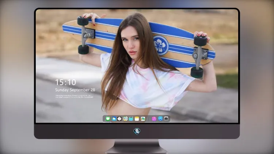Open the Weather app in the dock
274x154 pixels.
pyautogui.click(x=114, y=119)
